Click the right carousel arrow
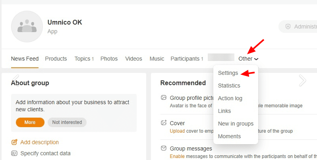317x160 pixels. (302, 80)
